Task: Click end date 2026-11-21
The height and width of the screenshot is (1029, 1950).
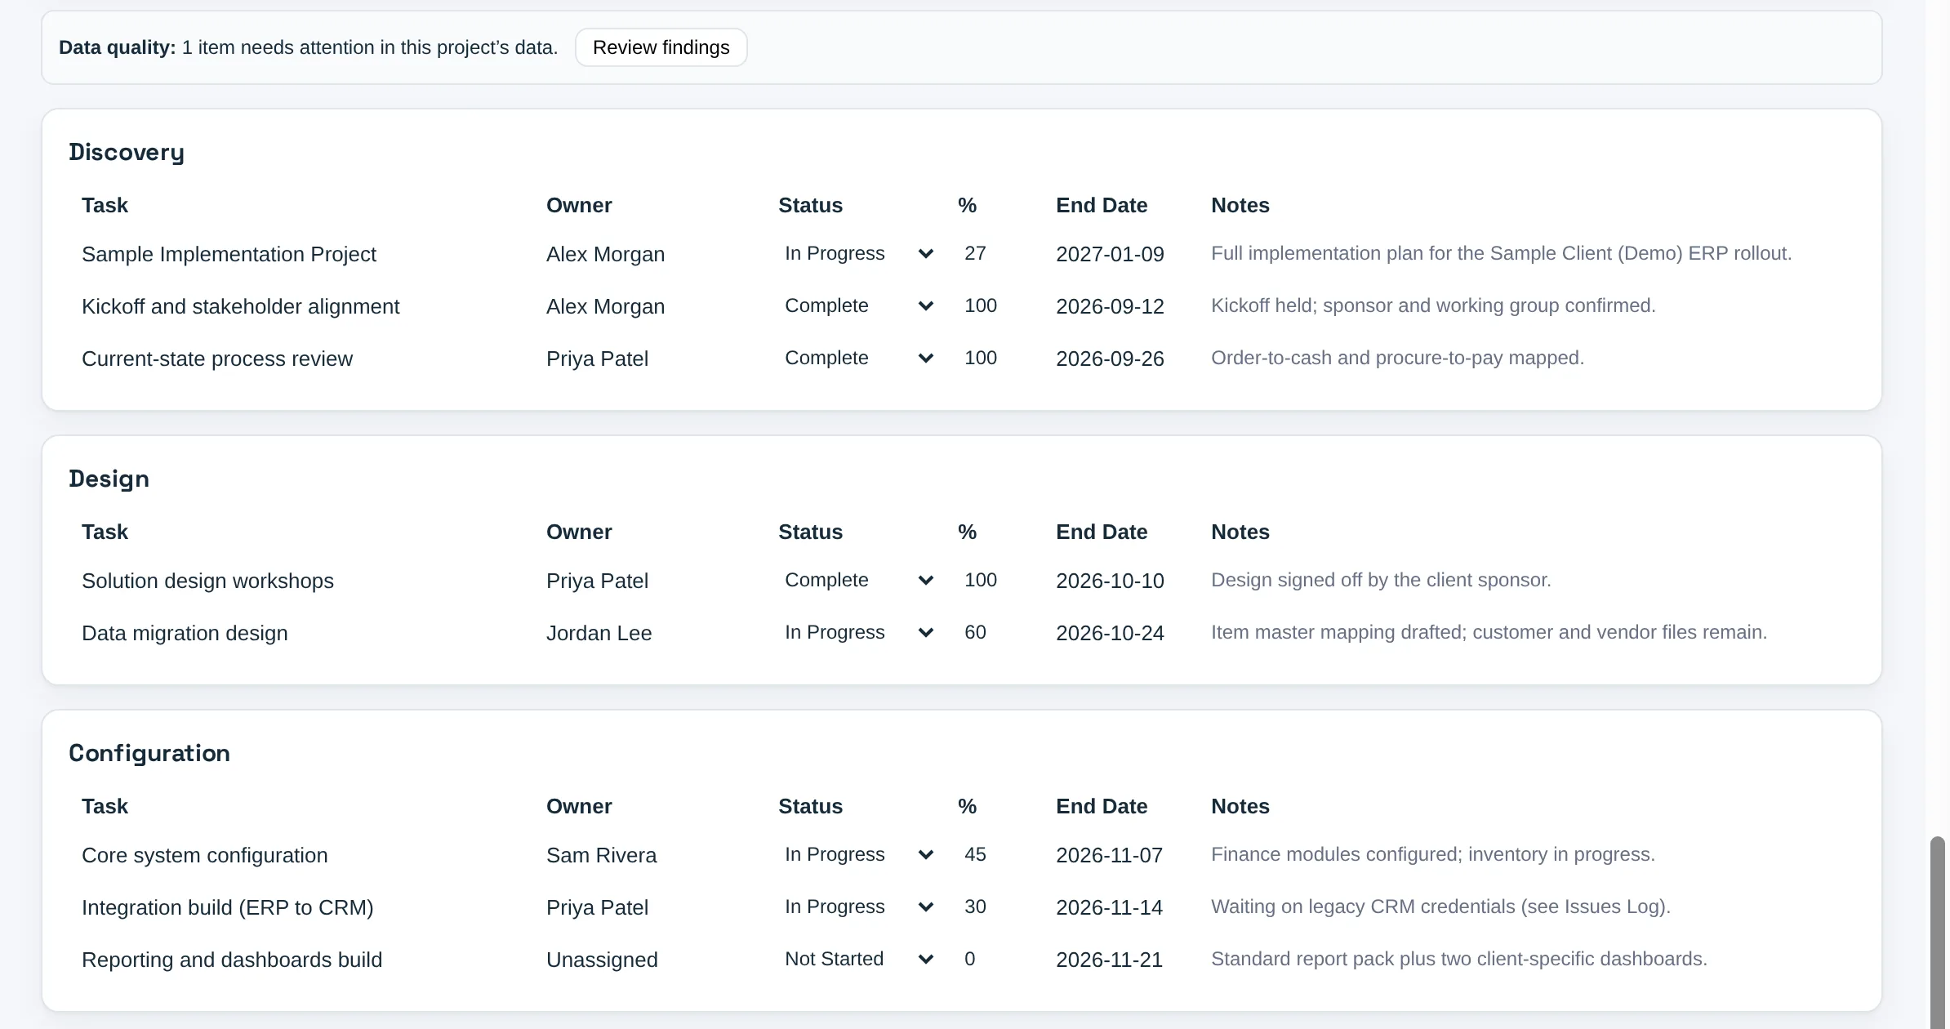Action: 1109,960
